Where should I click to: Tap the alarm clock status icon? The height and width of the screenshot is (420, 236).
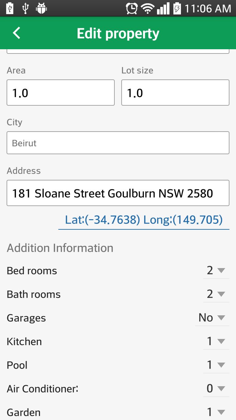coord(131,8)
